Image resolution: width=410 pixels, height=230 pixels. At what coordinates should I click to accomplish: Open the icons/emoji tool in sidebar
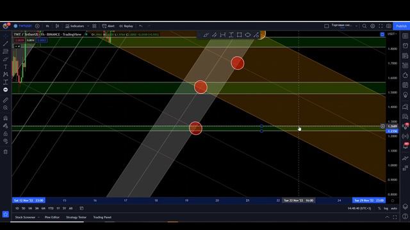(6, 89)
